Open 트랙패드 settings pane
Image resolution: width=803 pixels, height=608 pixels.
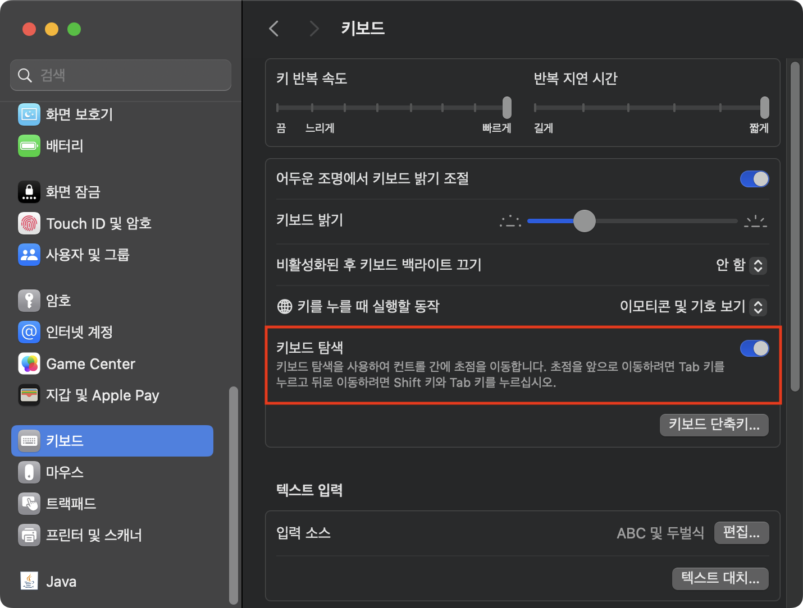[112, 504]
